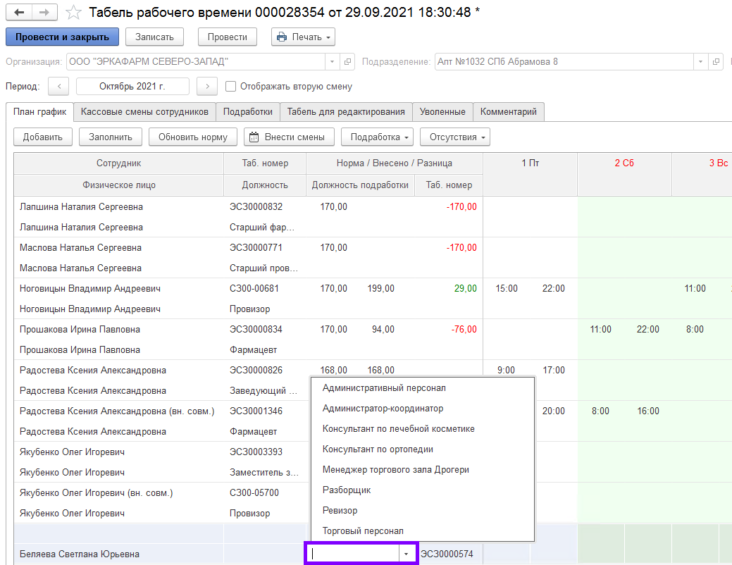Viewport: 732px width, 565px height.
Task: Open the Отсутствия dropdown button
Action: [x=454, y=137]
